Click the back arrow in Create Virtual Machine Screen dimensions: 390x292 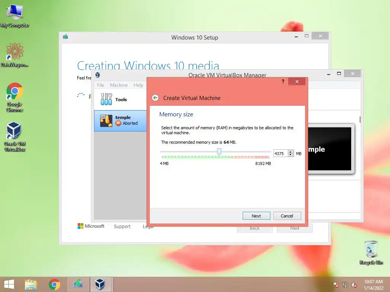[155, 98]
